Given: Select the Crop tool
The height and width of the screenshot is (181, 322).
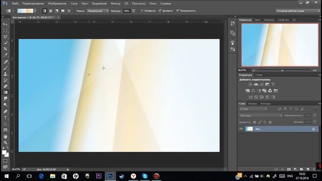Looking at the screenshot, I should (x=6, y=49).
